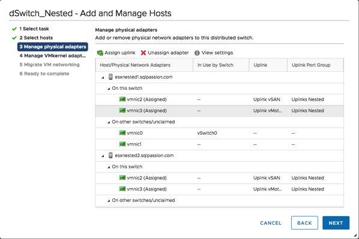359x239 pixels.
Task: Collapse On other switches/unclaimed under esxnested2
Action: 109,201
